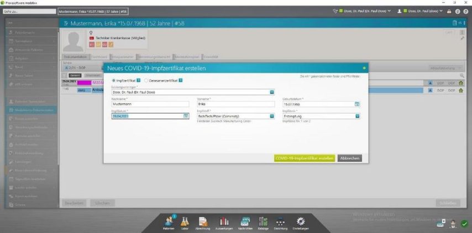
Task: Open calendar picker for Geburtsdatum
Action: tap(357, 104)
